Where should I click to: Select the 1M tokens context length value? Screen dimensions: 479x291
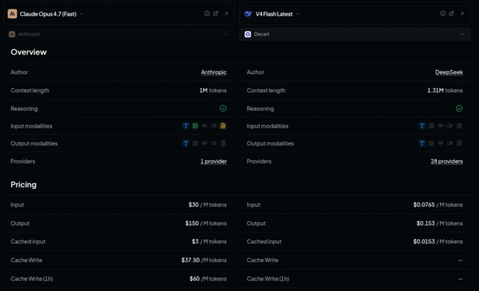point(213,90)
